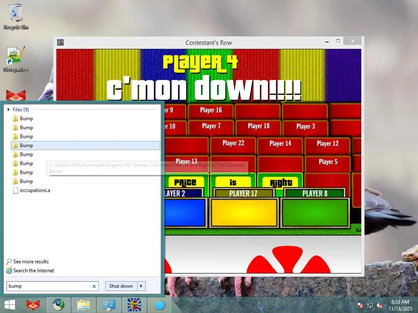Close the Contestant's Row window
Viewport: 418px width, 313px height.
pos(352,41)
